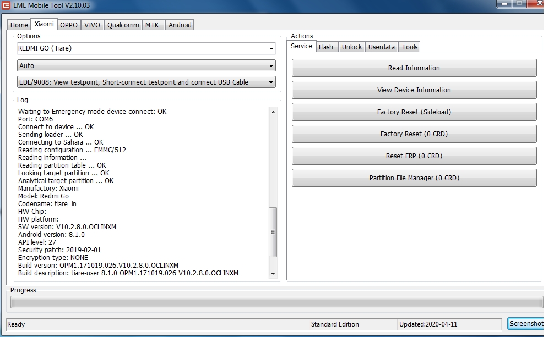554x337 pixels.
Task: Click 'Sending loader ... OK' log line
Action: tap(51, 135)
